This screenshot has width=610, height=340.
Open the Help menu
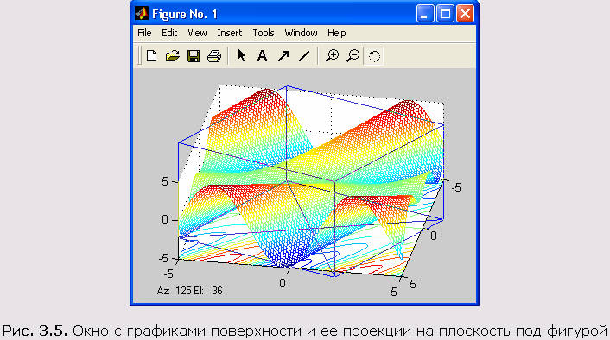coord(336,33)
